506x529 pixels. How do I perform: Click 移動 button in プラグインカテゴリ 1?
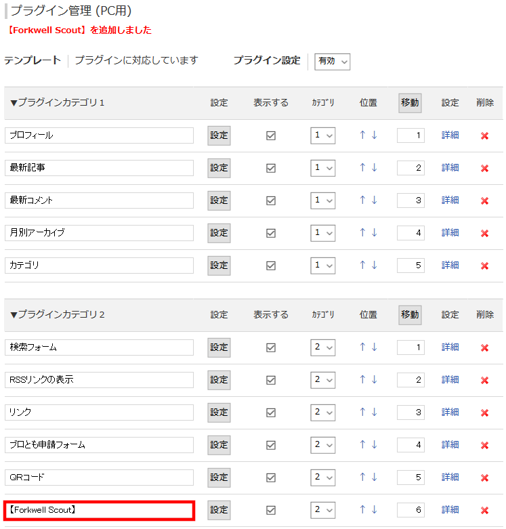[410, 103]
